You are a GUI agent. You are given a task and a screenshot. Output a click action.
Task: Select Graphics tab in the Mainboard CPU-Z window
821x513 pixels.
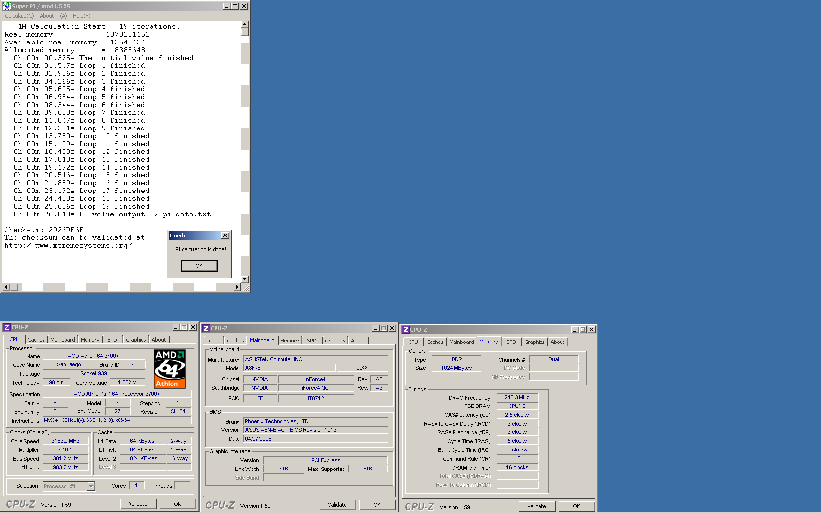pos(335,341)
